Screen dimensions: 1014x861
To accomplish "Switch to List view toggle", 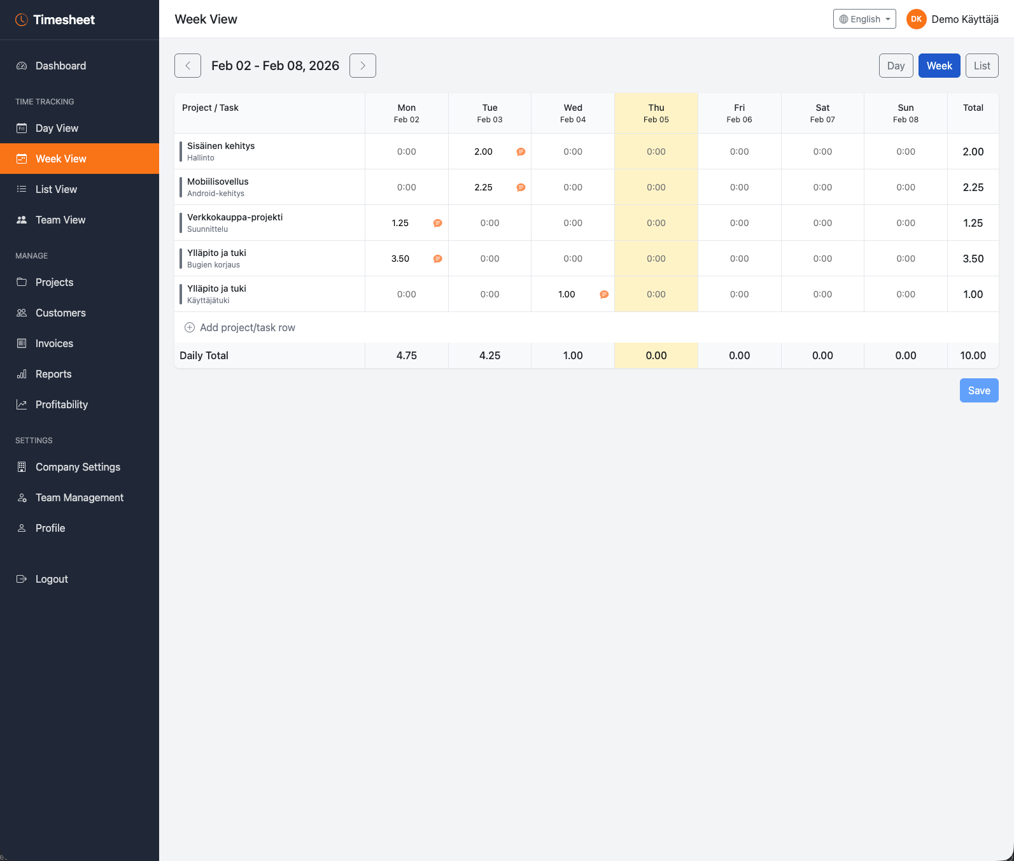I will (982, 66).
